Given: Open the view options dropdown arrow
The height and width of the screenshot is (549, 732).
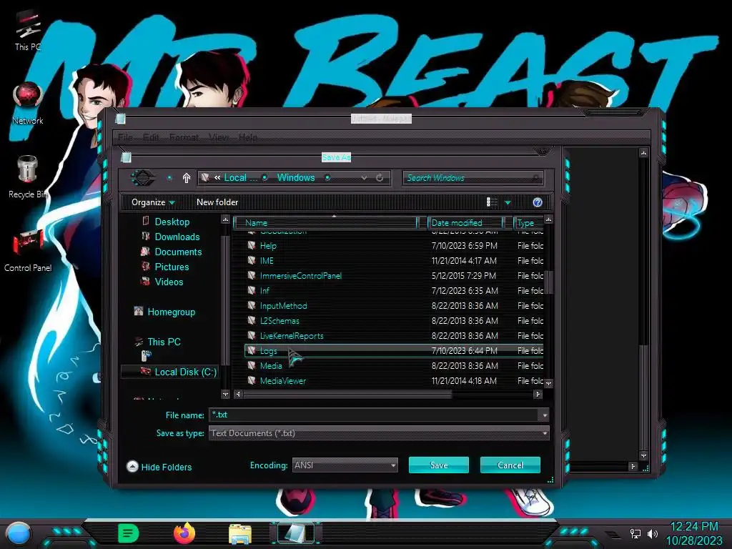Looking at the screenshot, I should tap(508, 202).
